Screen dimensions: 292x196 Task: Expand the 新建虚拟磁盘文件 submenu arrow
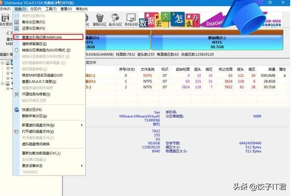click(82, 125)
